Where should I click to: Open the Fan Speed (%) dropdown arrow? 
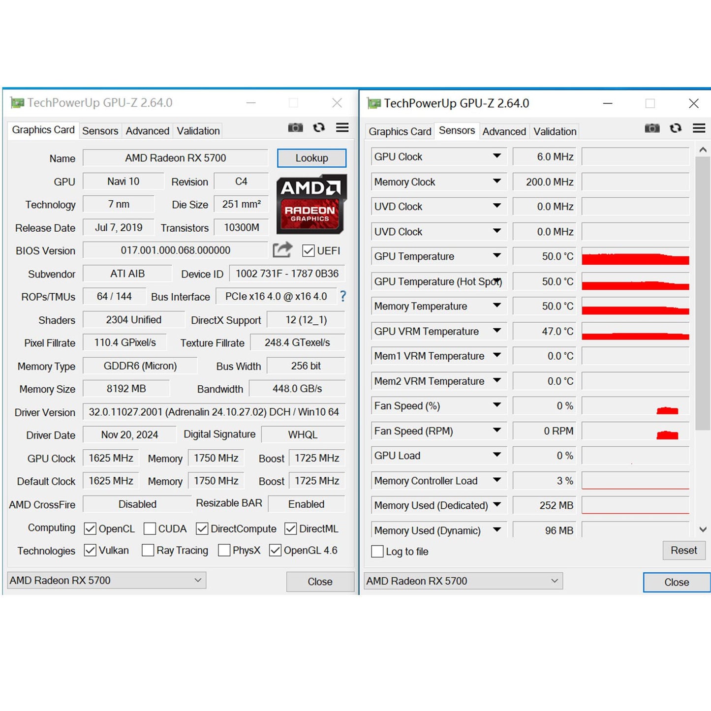[x=497, y=405]
